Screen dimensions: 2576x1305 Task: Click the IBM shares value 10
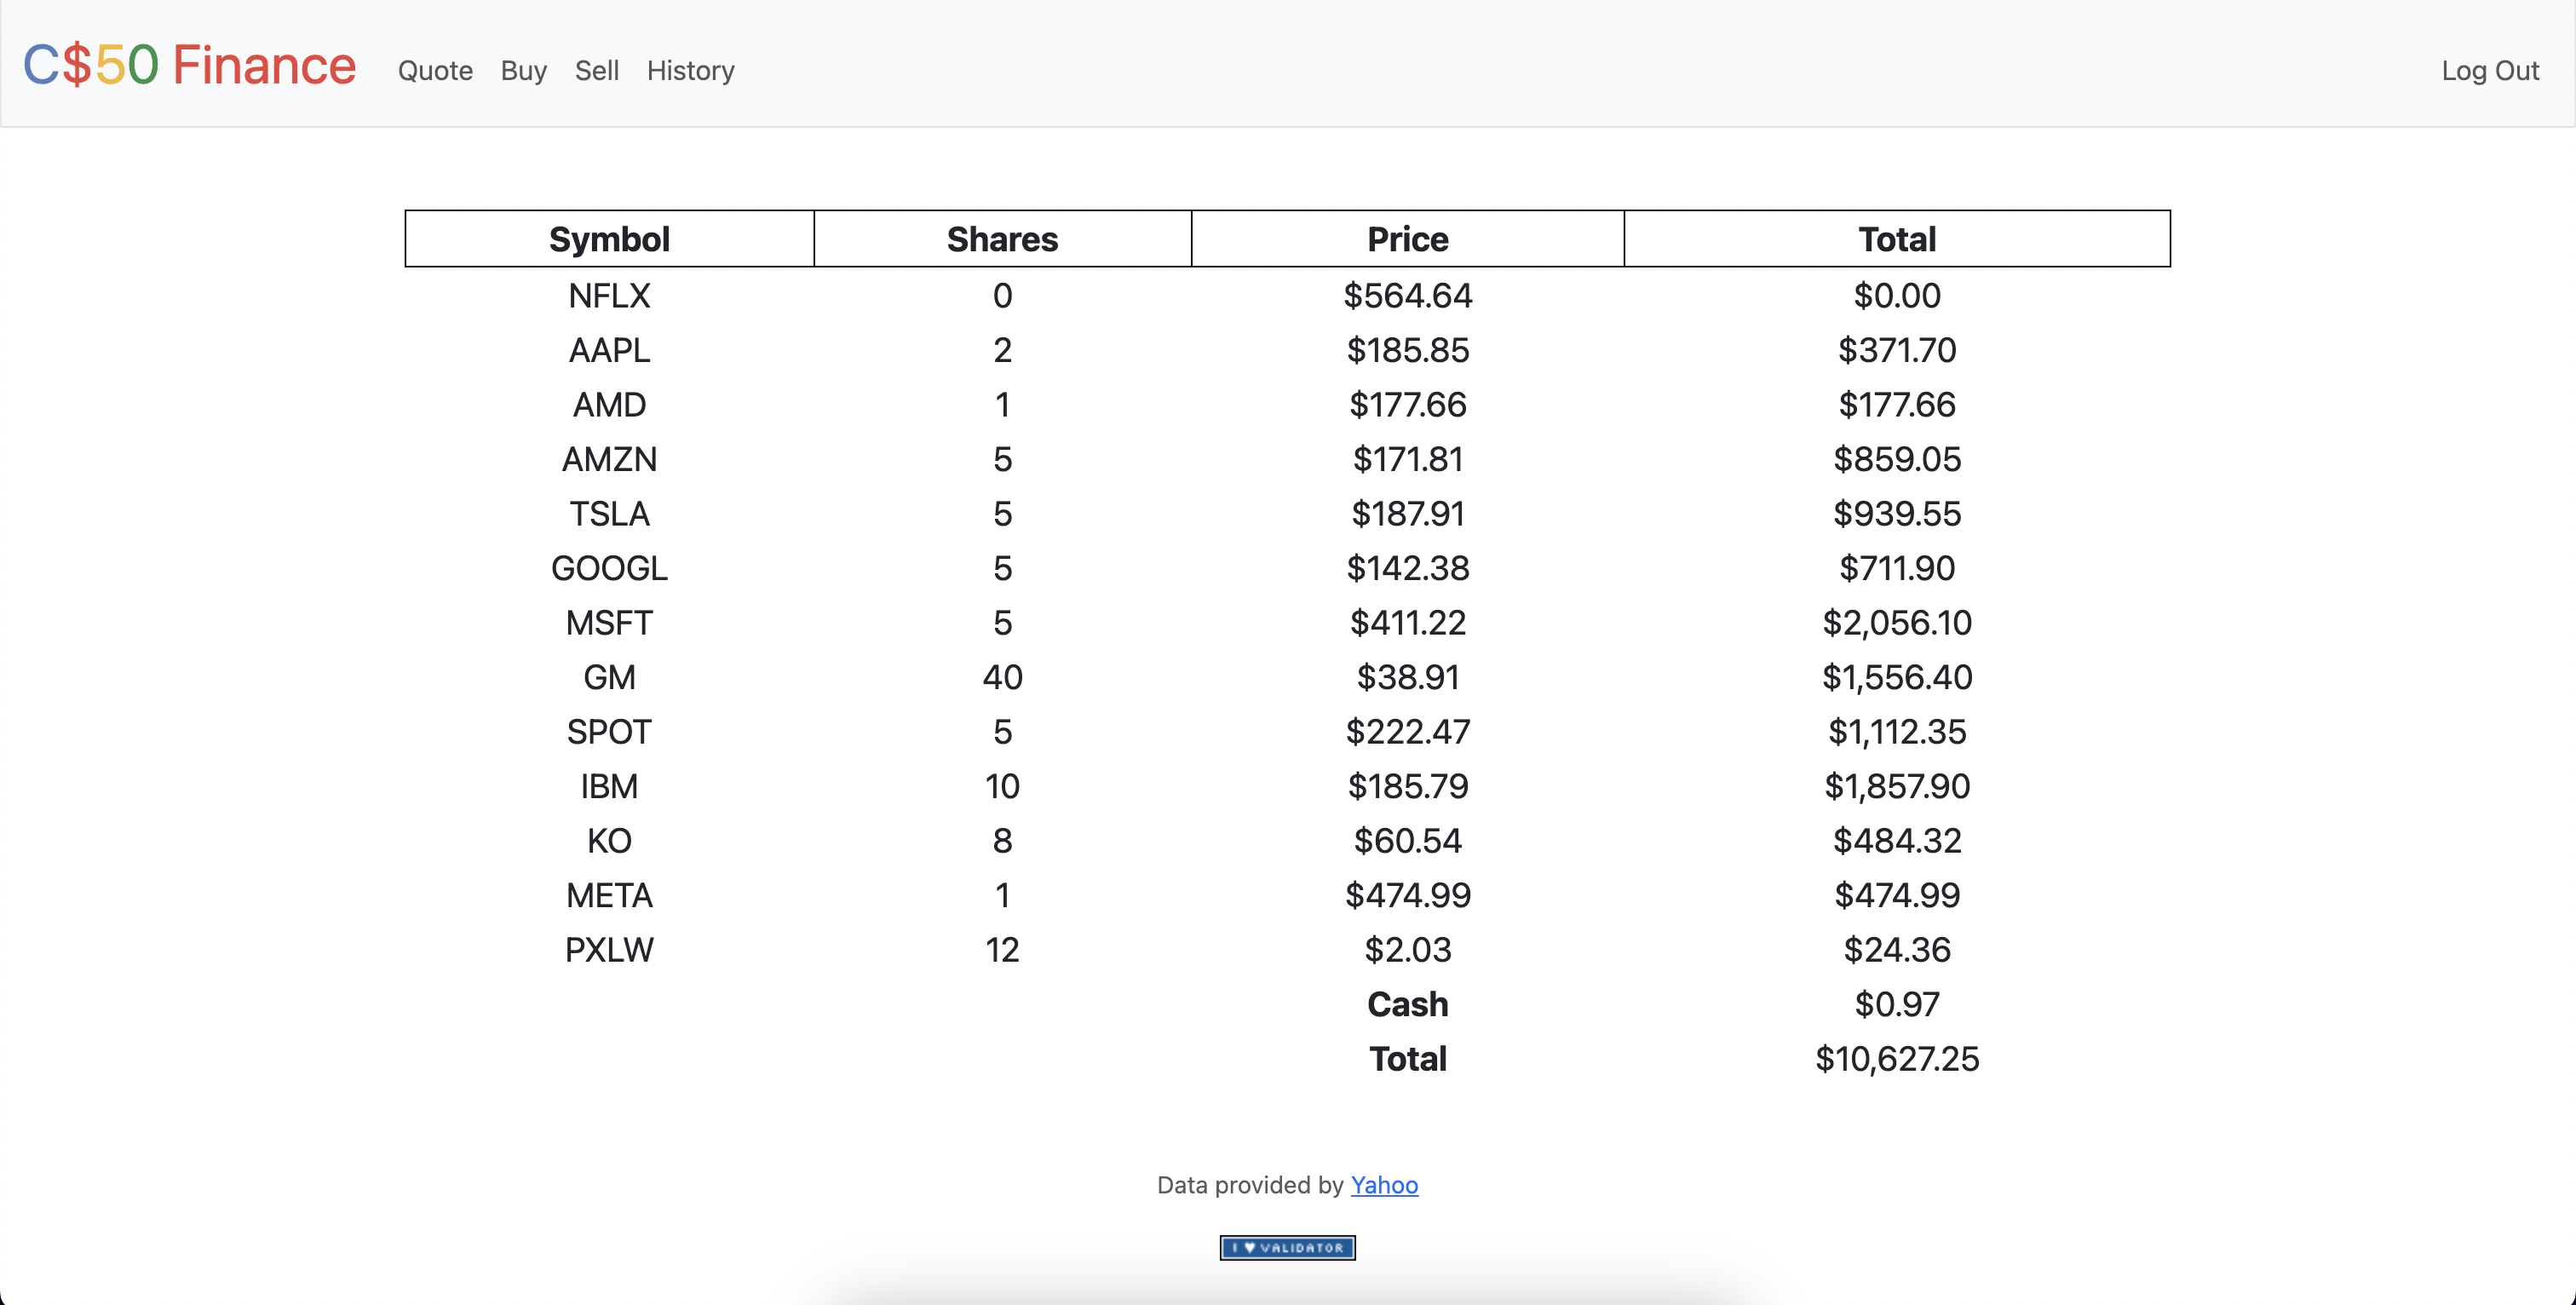pos(1002,786)
